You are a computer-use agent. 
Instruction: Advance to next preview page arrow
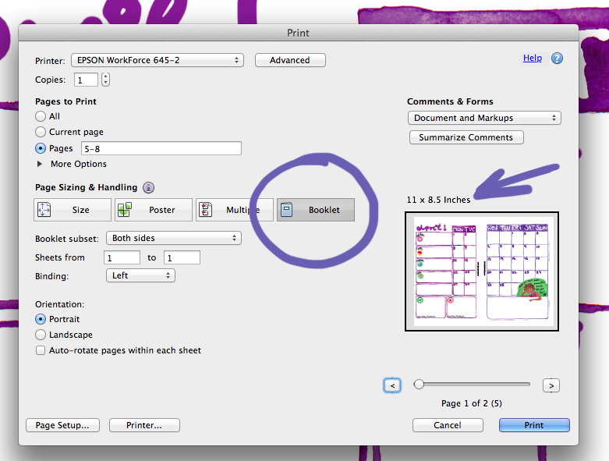pos(551,385)
